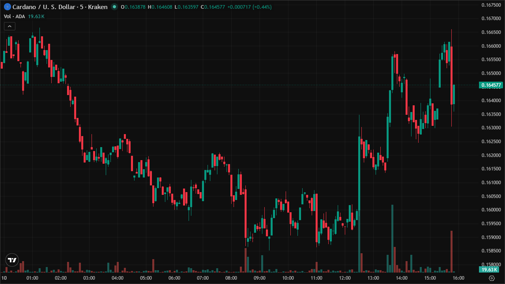Screen dimensions: 505x284
Task: Click the 0.163500 price axis label
Action: click(491, 114)
